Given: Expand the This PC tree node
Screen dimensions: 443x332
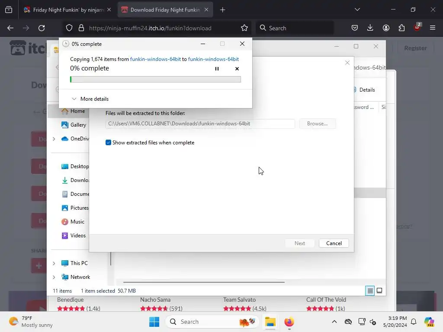Looking at the screenshot, I should point(54,263).
